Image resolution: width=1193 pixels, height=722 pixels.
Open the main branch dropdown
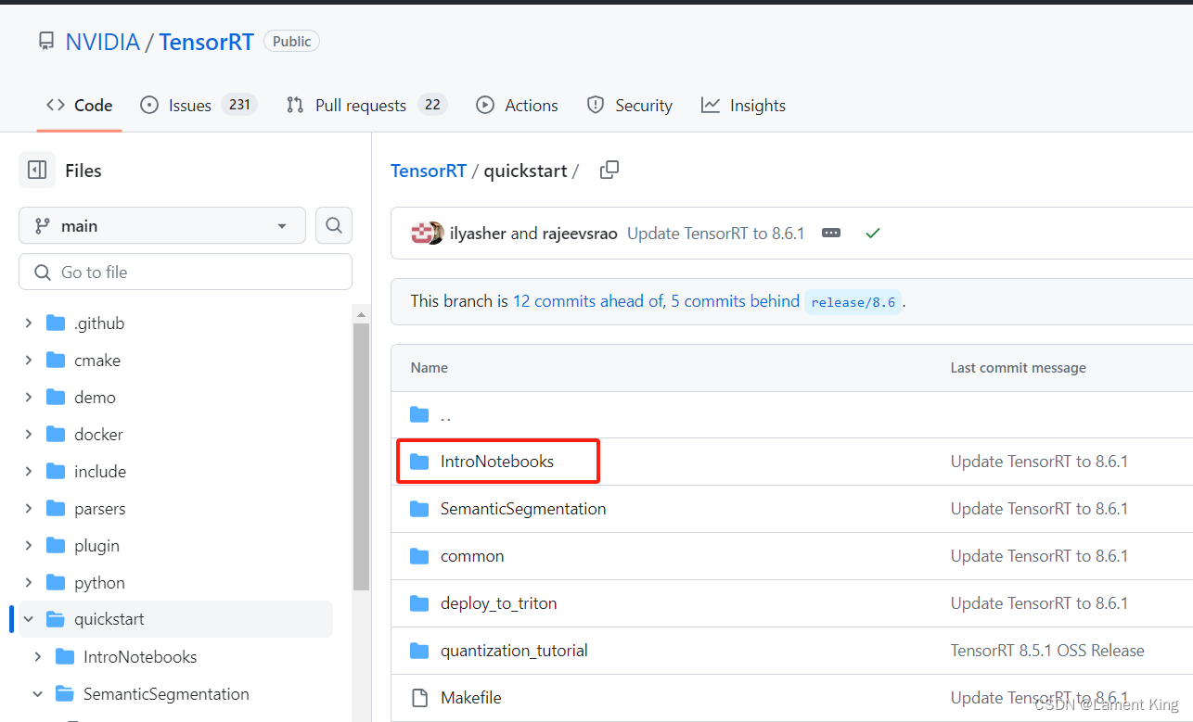[x=162, y=225]
